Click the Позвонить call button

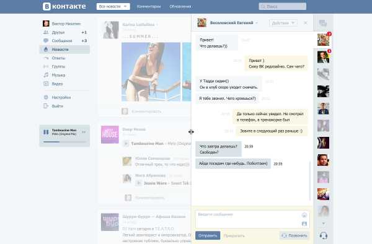[294, 235]
